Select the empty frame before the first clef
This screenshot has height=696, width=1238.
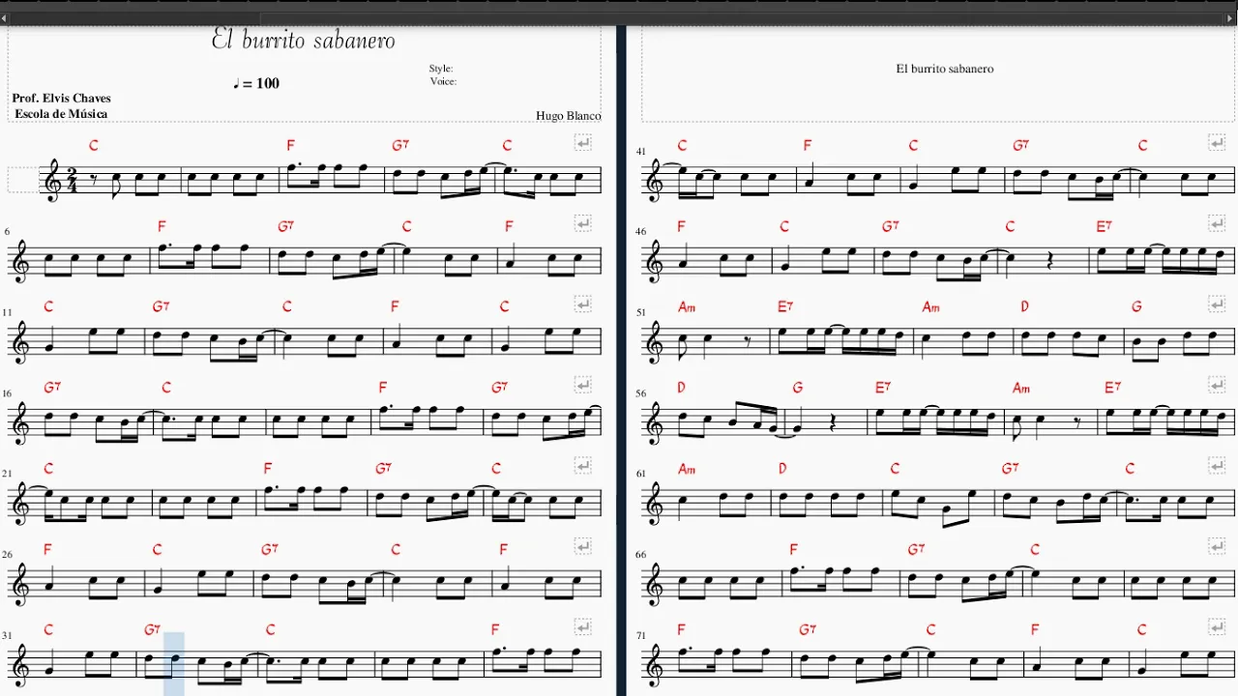[x=22, y=180]
